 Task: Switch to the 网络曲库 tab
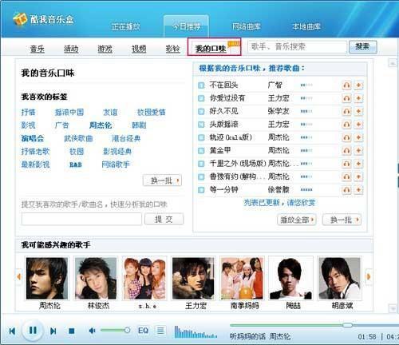click(247, 26)
